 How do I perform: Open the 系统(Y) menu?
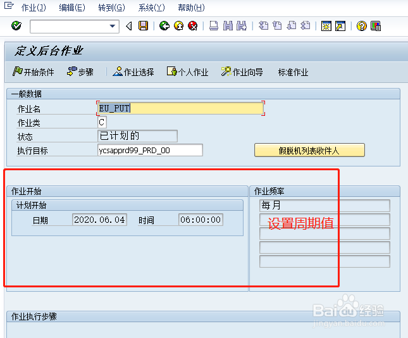tap(151, 8)
